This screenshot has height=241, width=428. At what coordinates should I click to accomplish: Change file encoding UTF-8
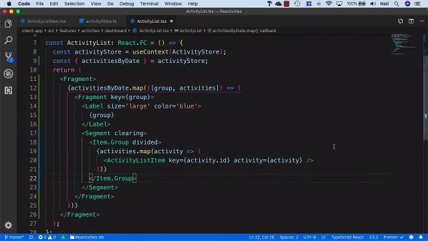coord(310,237)
